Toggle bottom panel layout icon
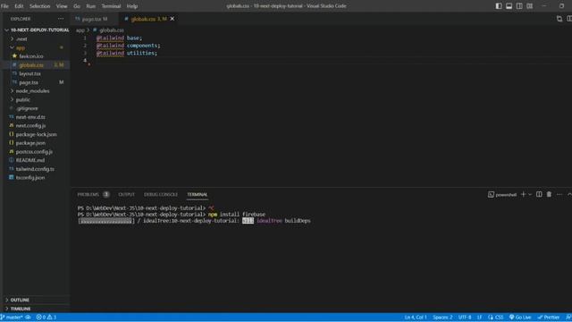 click(x=509, y=6)
